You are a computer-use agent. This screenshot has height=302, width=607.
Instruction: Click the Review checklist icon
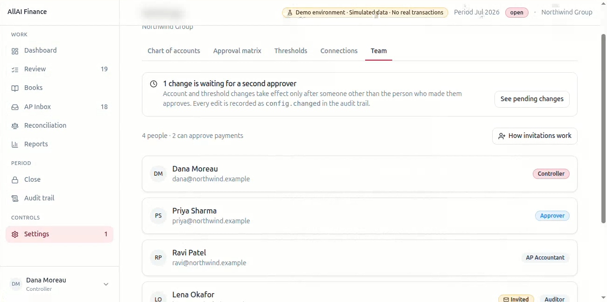pyautogui.click(x=15, y=69)
